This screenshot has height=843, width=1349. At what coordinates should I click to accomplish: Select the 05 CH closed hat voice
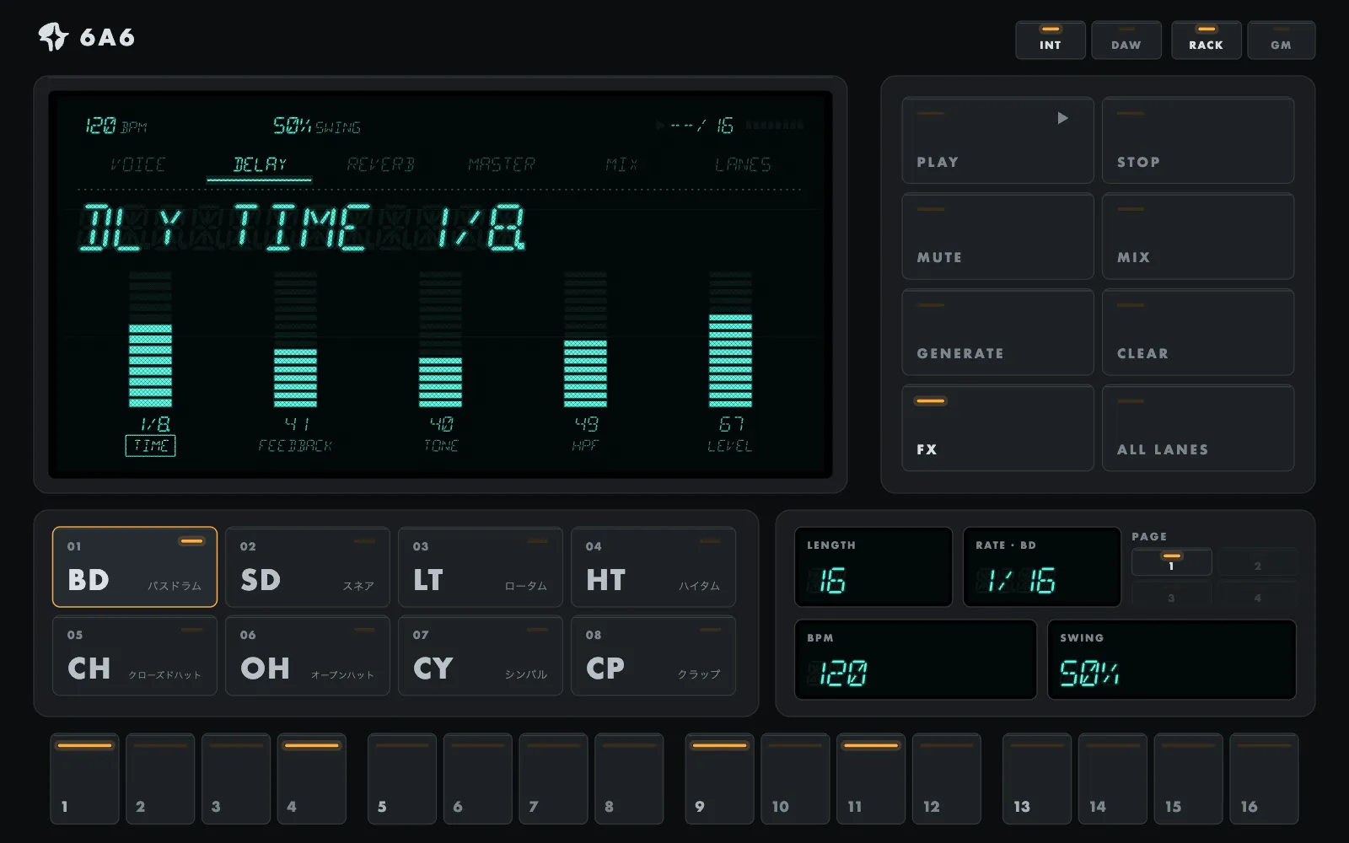click(x=135, y=656)
